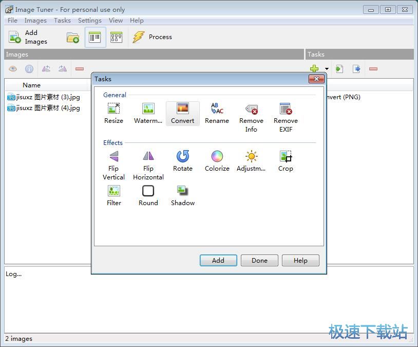Click the add folder toolbar icon
Image resolution: width=418 pixels, height=347 pixels.
coord(73,38)
